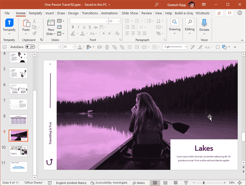
Task: Toggle the Normal view button in status bar
Action: (x=155, y=183)
